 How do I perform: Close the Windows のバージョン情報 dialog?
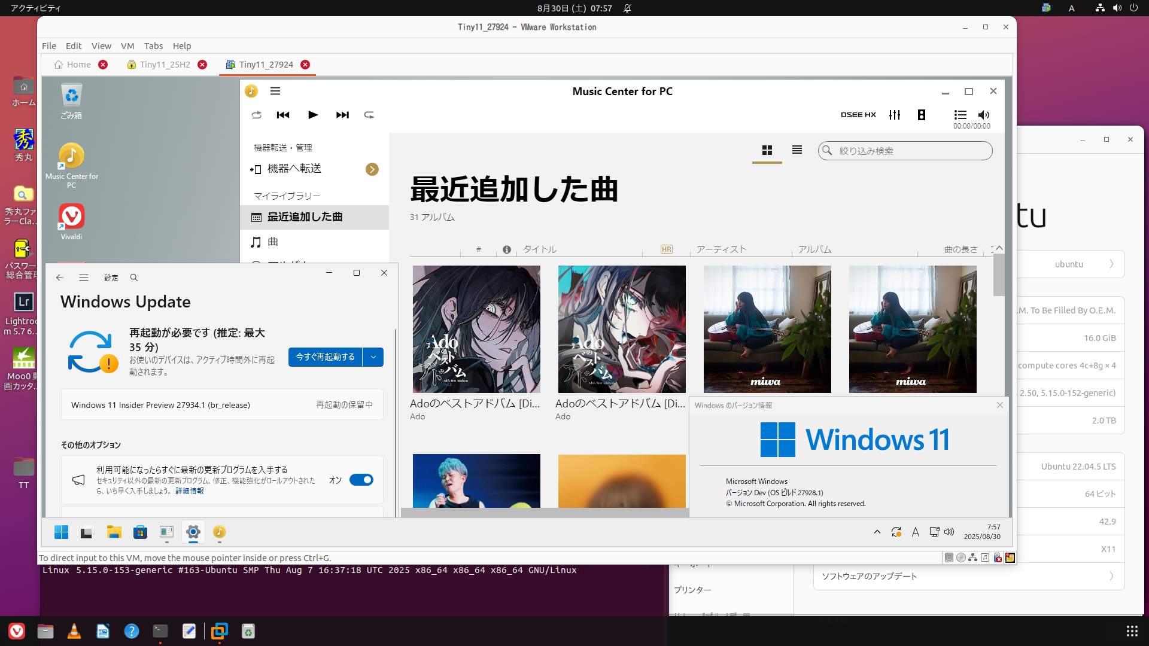(x=1000, y=405)
